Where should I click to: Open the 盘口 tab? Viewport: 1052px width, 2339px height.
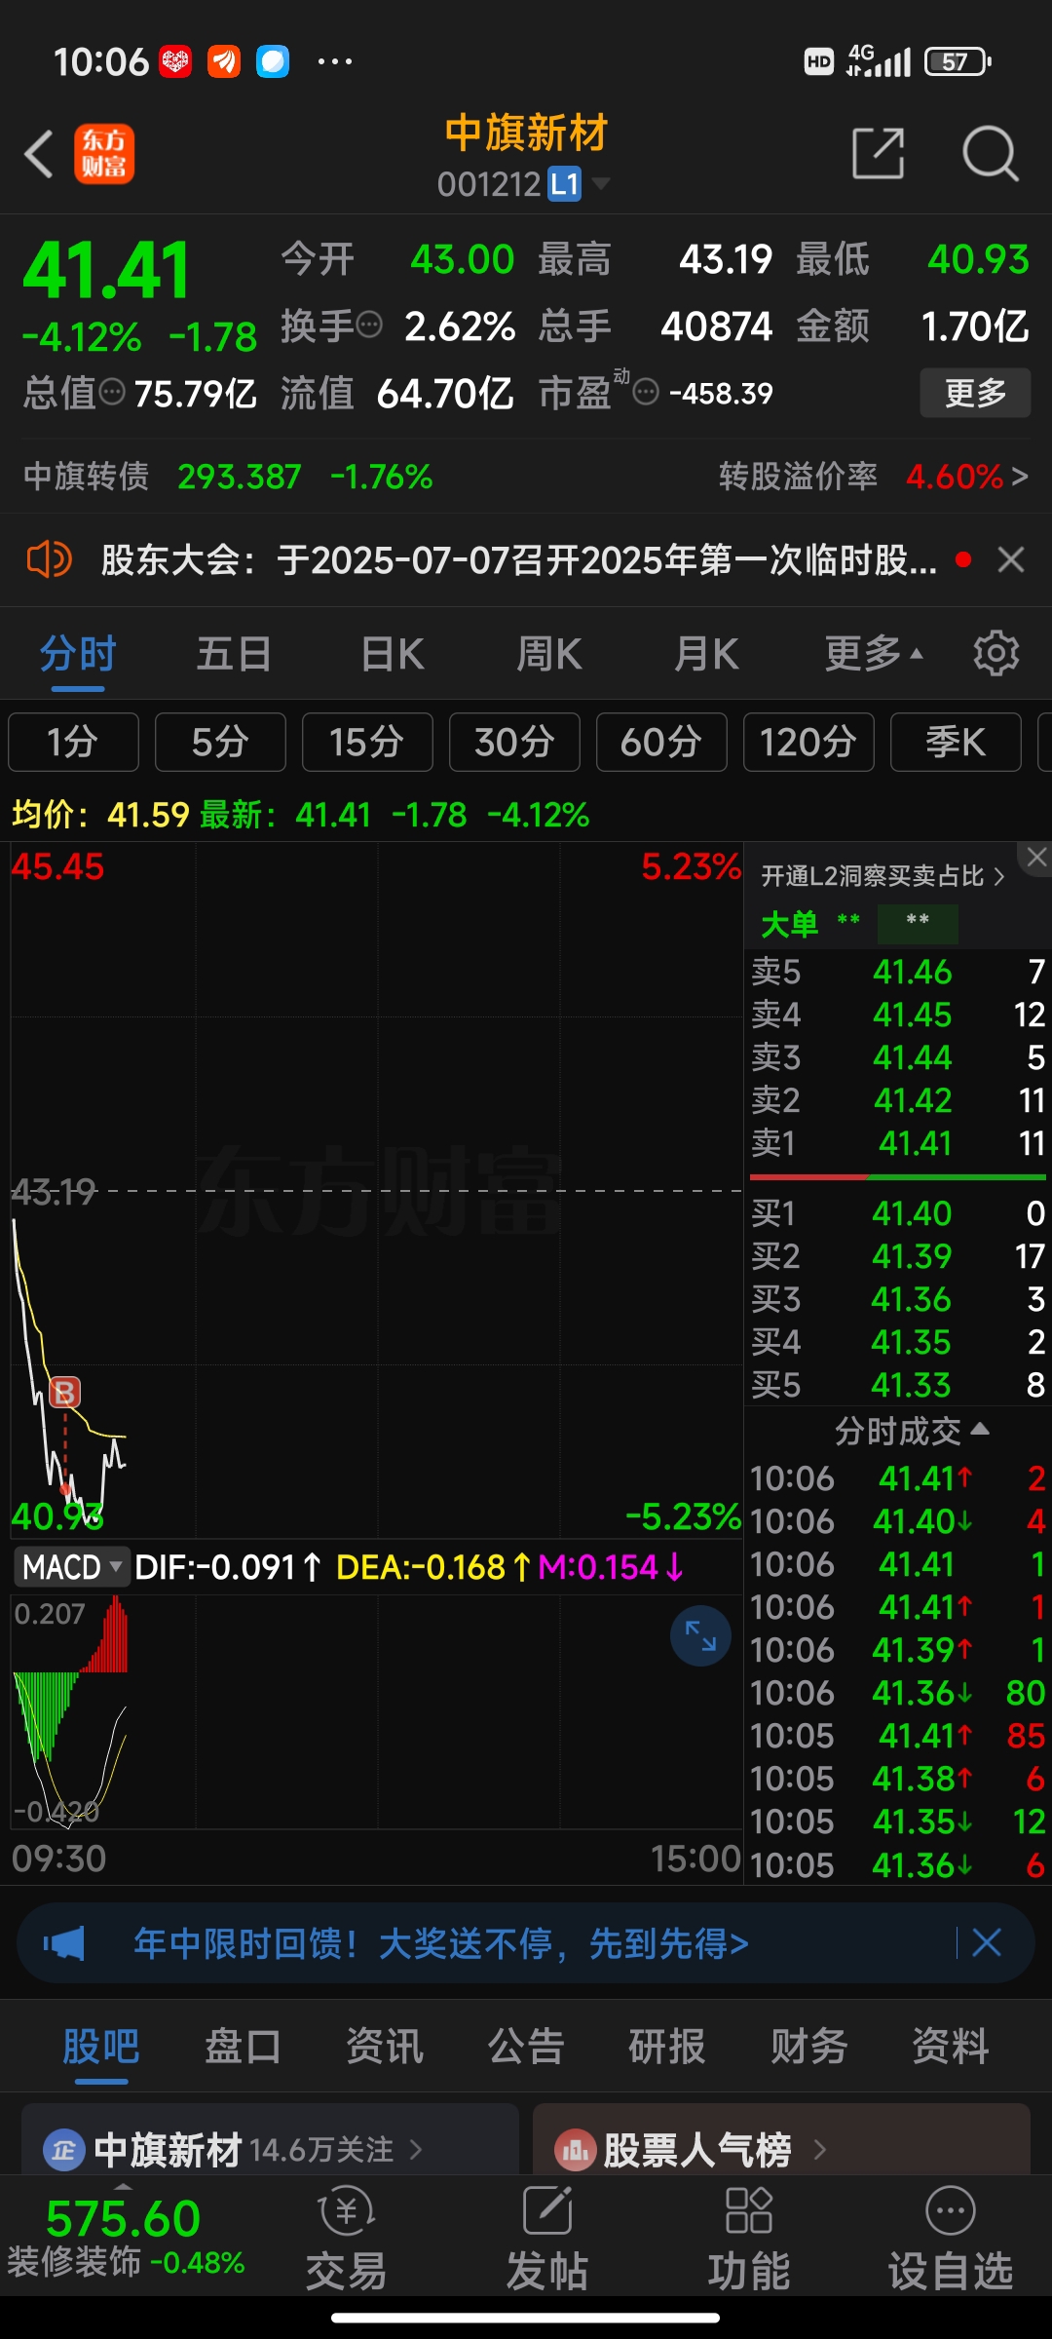[243, 2047]
